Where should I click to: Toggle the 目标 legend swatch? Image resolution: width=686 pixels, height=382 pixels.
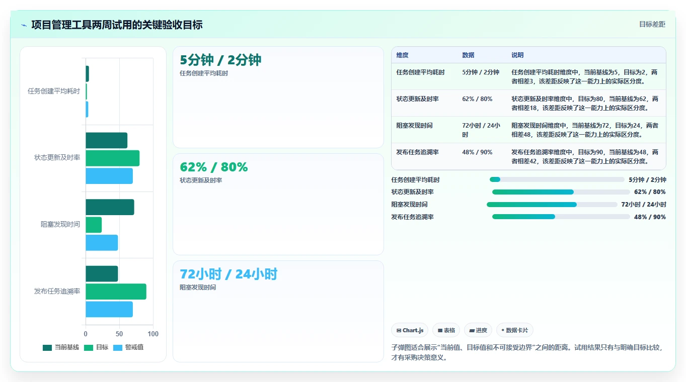point(89,347)
